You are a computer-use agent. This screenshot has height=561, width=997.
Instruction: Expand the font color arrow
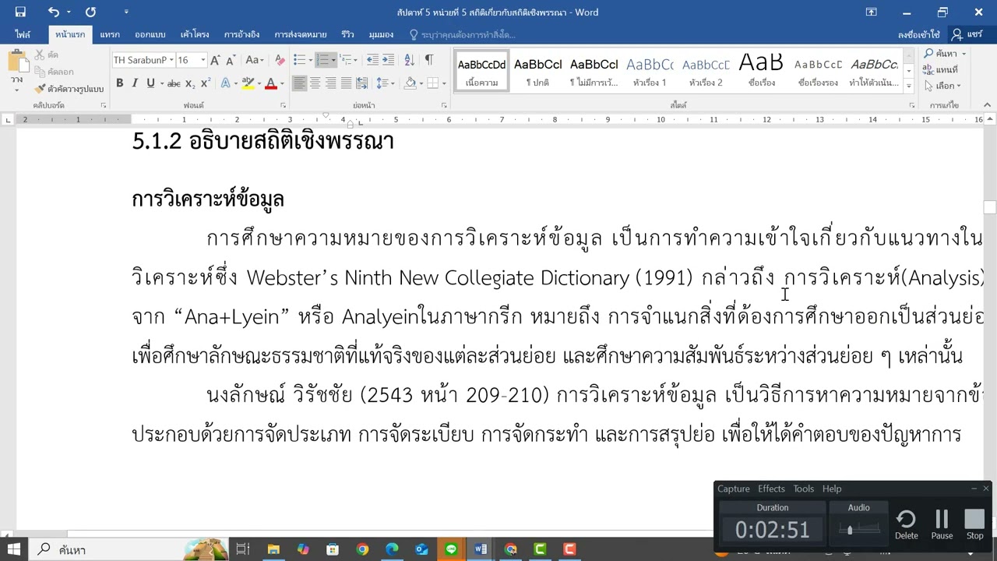coord(283,83)
